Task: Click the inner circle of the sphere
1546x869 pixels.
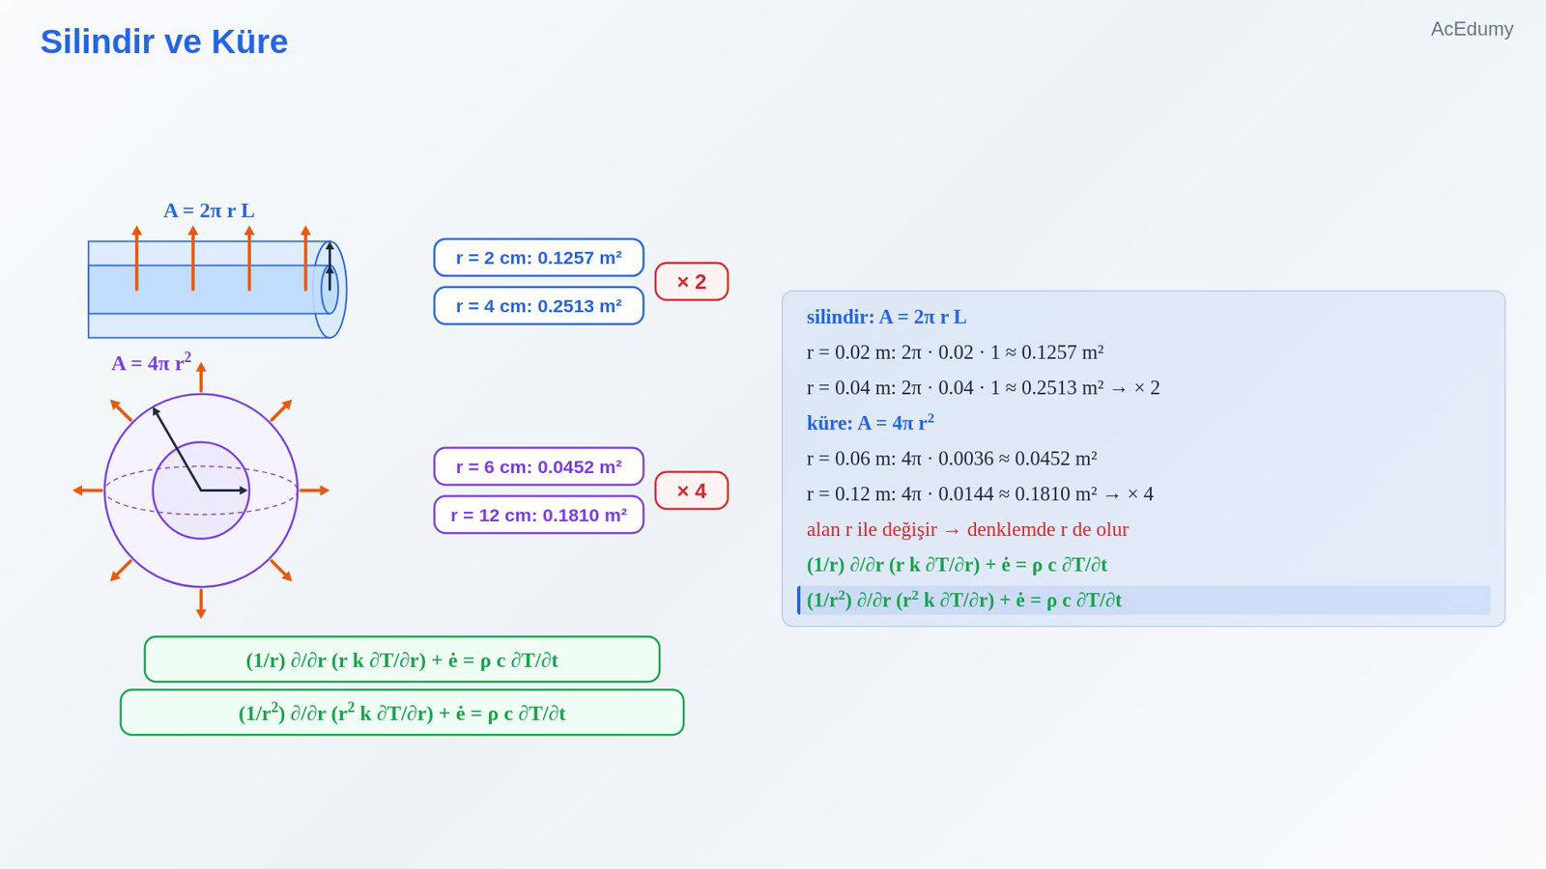Action: 201,491
